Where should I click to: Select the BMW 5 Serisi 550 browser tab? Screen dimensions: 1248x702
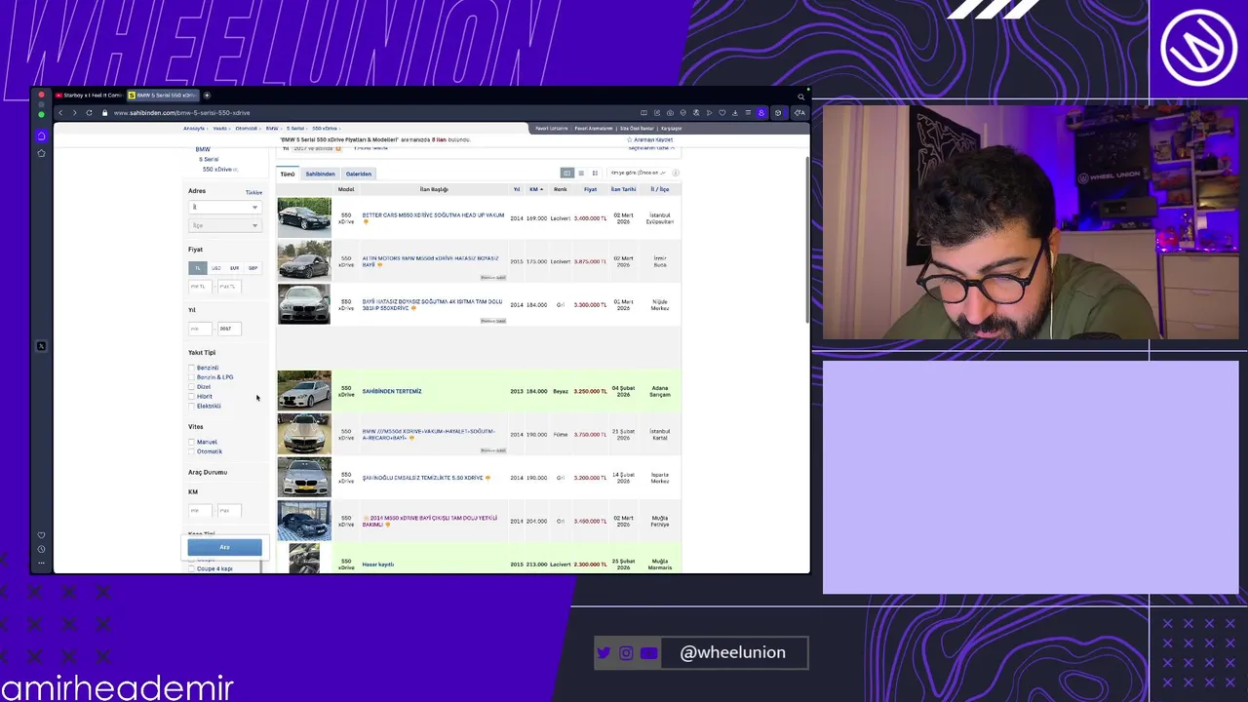[x=162, y=96]
